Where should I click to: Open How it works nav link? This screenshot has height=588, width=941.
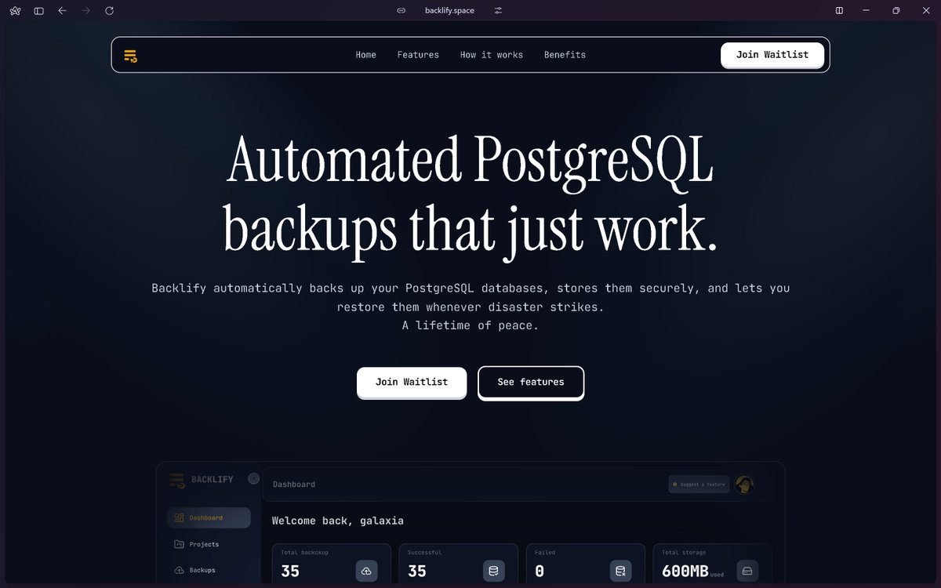click(492, 55)
